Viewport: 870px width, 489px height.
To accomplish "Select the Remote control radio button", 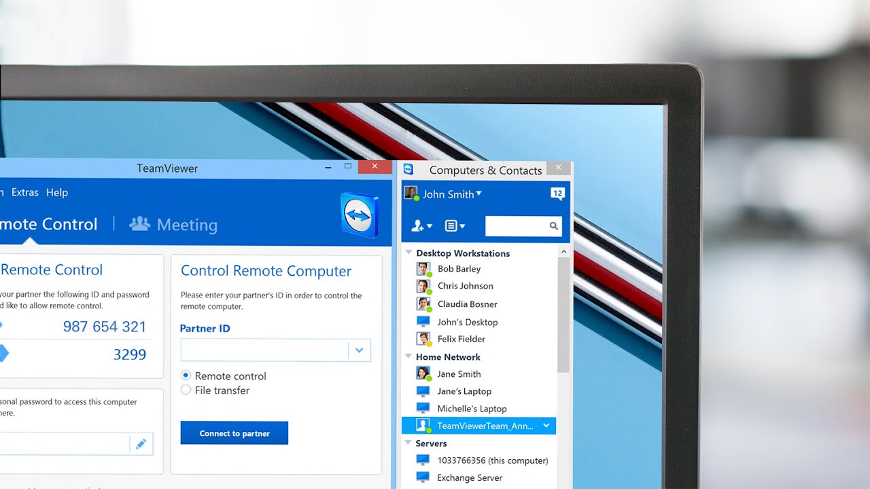I will [x=186, y=376].
